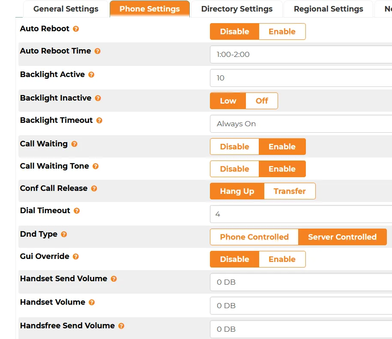Image resolution: width=392 pixels, height=339 pixels.
Task: Go to the Regional Settings tab
Action: coord(328,9)
